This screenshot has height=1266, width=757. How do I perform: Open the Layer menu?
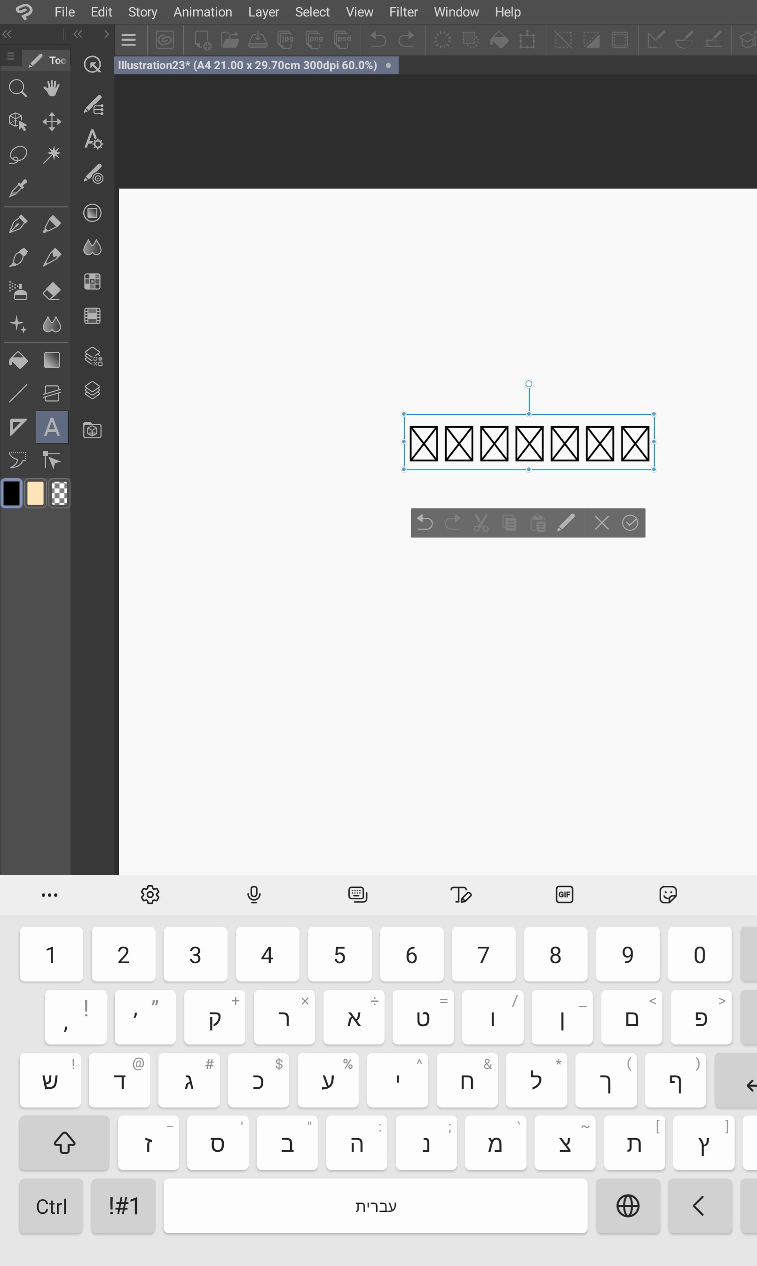coord(263,12)
